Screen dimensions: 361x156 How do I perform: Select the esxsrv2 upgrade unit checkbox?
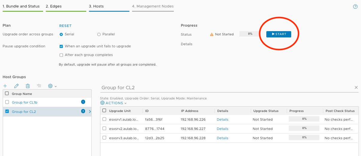(104, 128)
